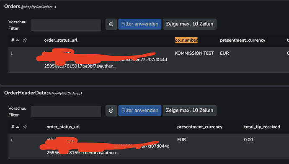
Task: Open the OrderHeaderData 'Zeige max. 10 Zeilen' row limit
Action: (x=189, y=111)
